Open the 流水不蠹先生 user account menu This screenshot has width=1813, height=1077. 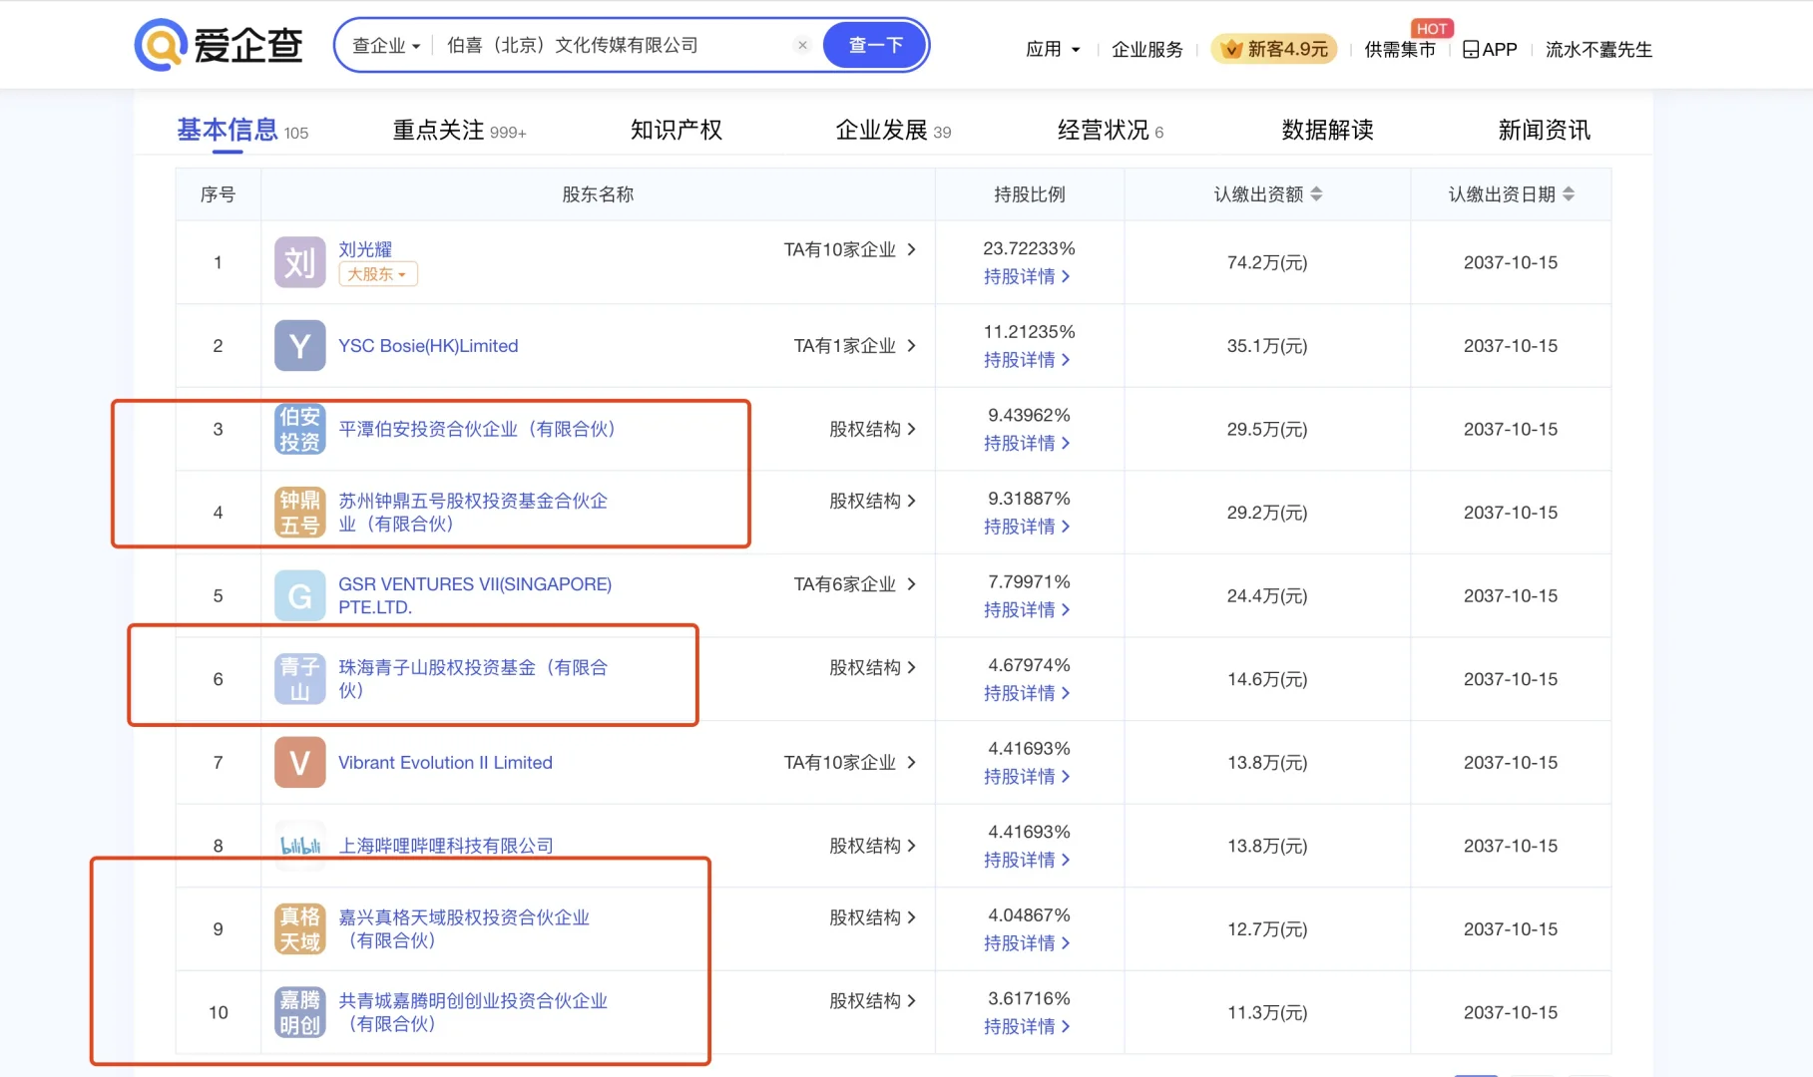[x=1598, y=49]
